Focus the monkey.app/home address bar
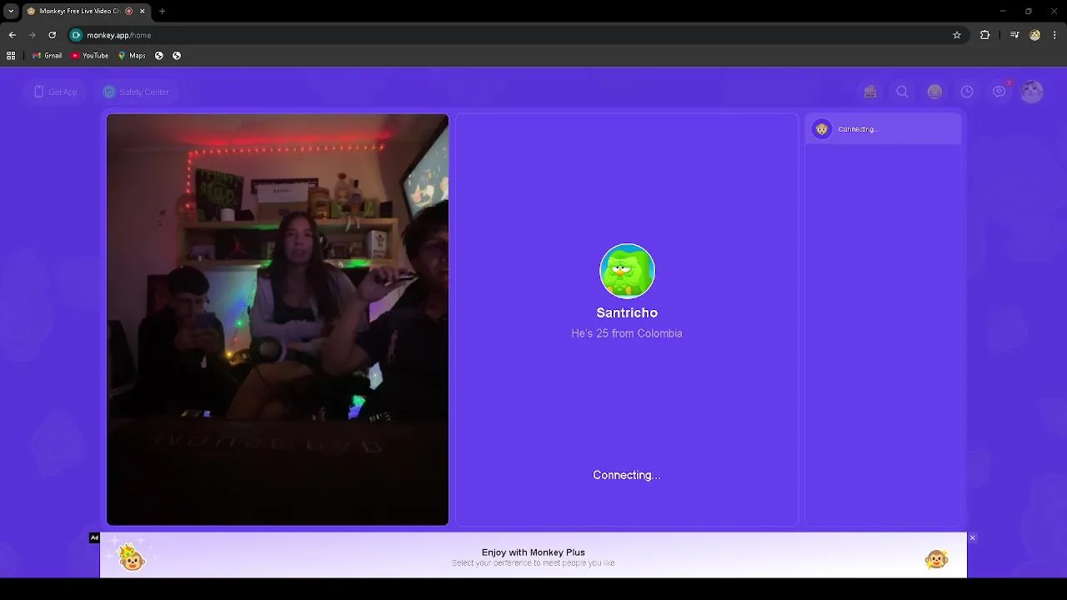Viewport: 1067px width, 600px height. pyautogui.click(x=517, y=35)
